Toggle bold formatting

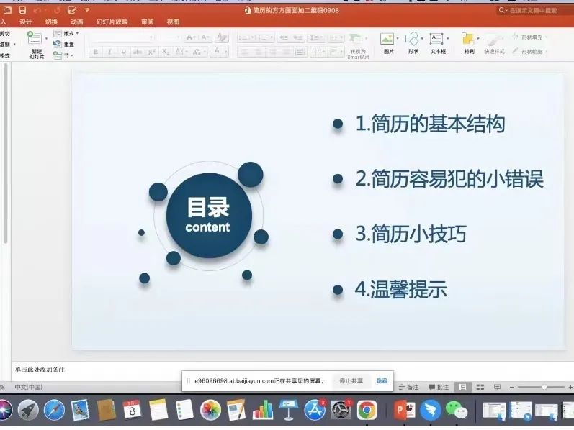(x=96, y=52)
